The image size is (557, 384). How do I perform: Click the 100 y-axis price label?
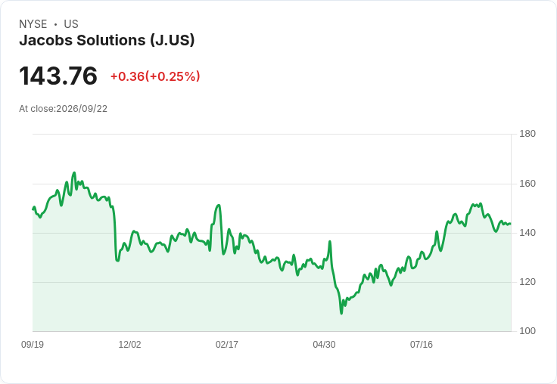tap(527, 331)
